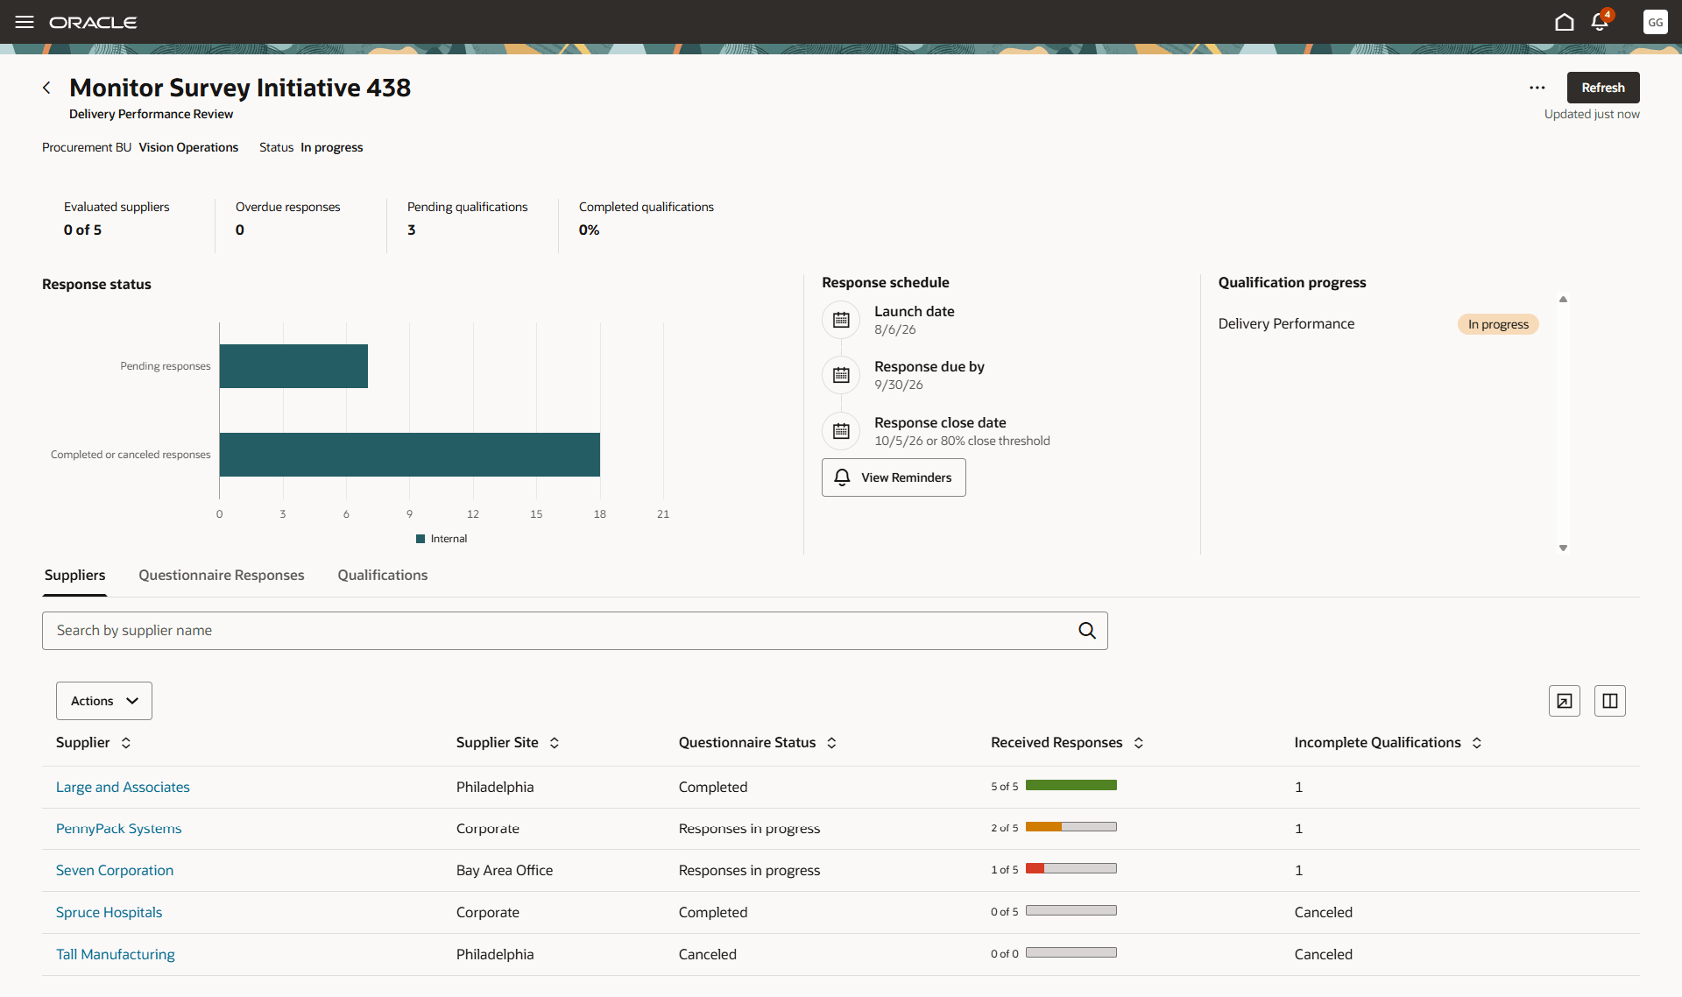Click the qualification progress scroll down arrow
Screen dimensions: 1682x997
(1563, 548)
